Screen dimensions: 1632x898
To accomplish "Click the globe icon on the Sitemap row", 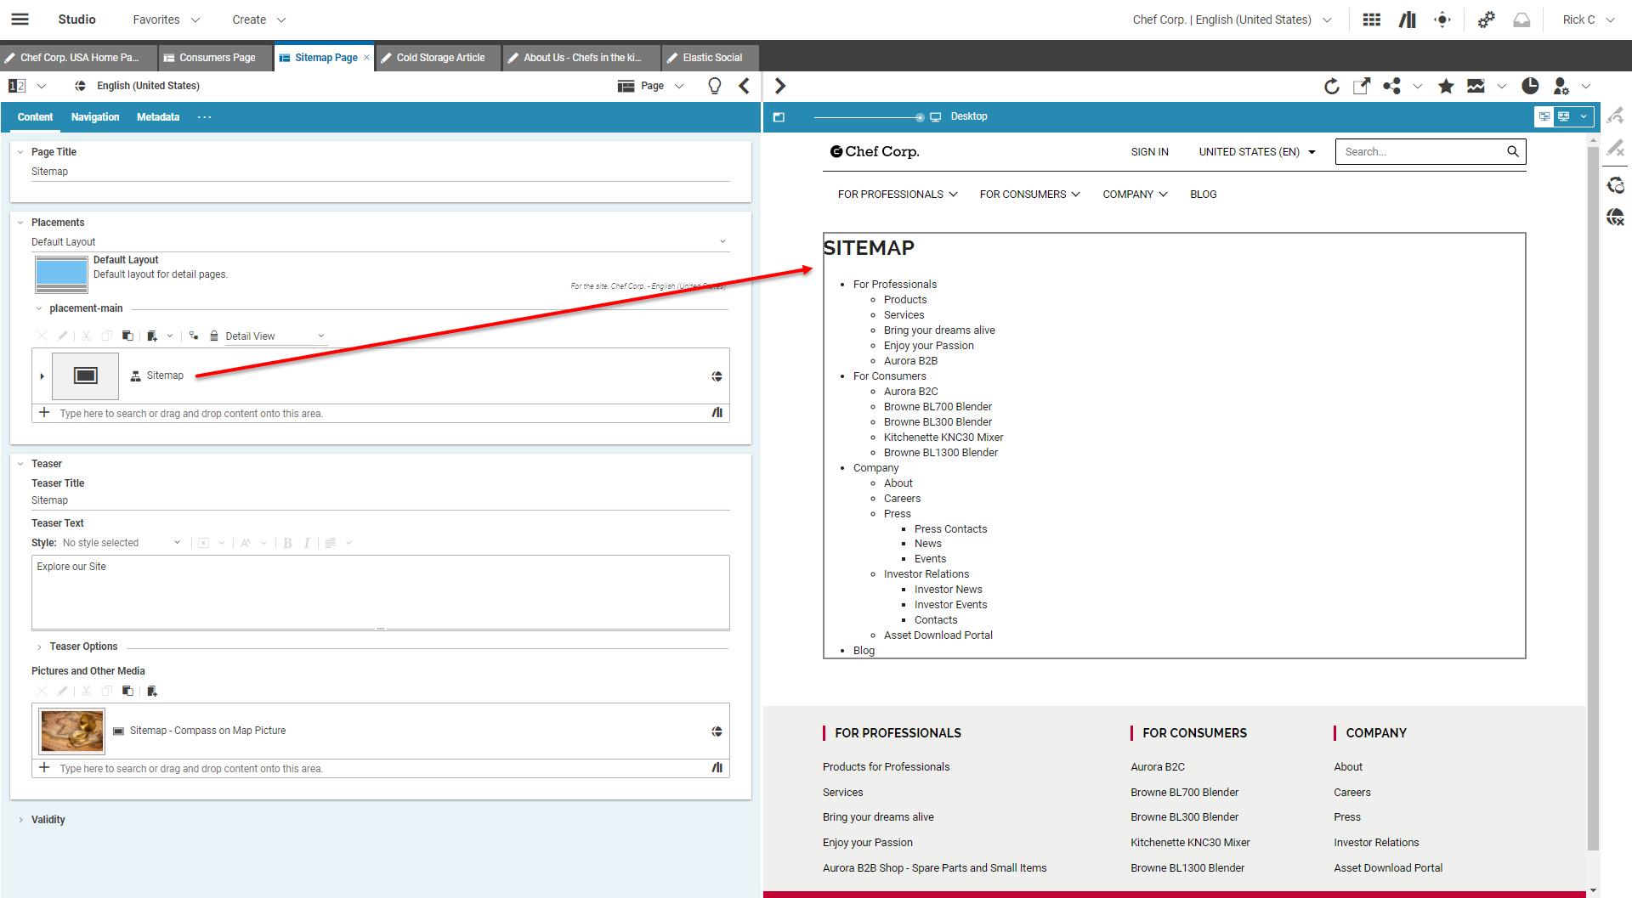I will [x=717, y=376].
